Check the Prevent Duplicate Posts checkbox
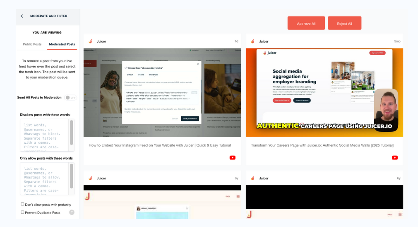418x227 pixels. click(x=23, y=213)
